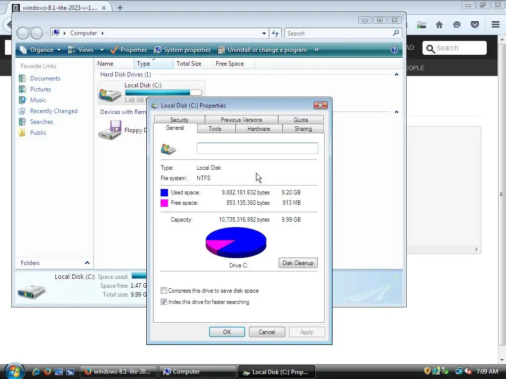The width and height of the screenshot is (506, 379).
Task: Cancel the properties dialog
Action: pyautogui.click(x=267, y=332)
